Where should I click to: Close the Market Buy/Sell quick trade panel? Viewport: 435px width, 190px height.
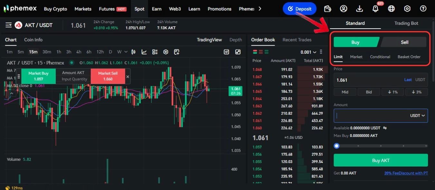[128, 77]
